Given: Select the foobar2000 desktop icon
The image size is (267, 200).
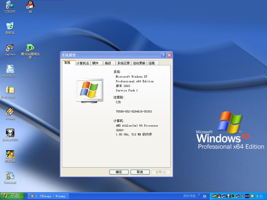Looking at the screenshot, I should [10, 135].
